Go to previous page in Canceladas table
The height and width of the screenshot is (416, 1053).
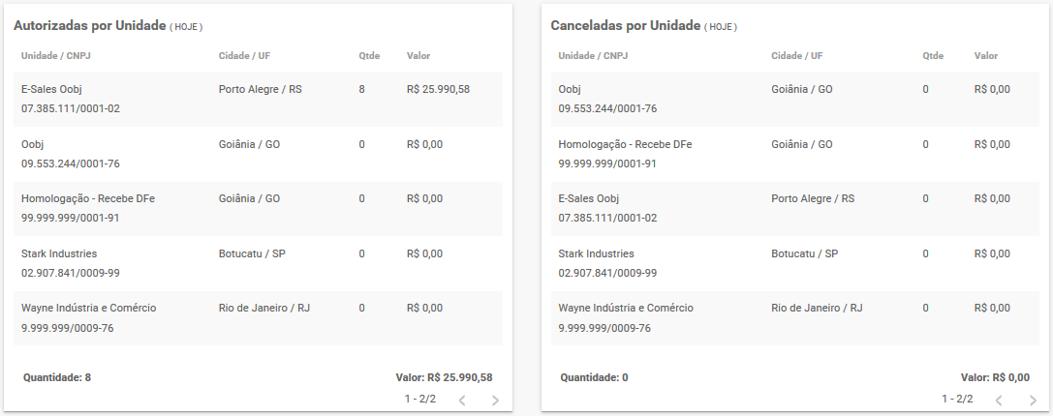(999, 401)
